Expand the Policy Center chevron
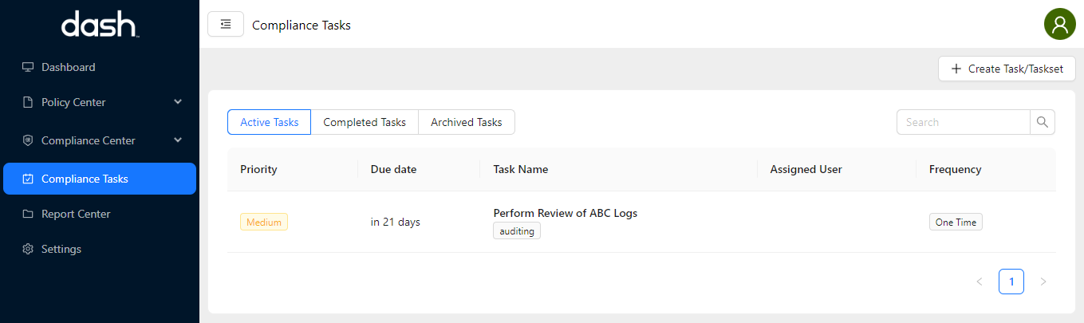Viewport: 1084px width, 323px height. (178, 102)
